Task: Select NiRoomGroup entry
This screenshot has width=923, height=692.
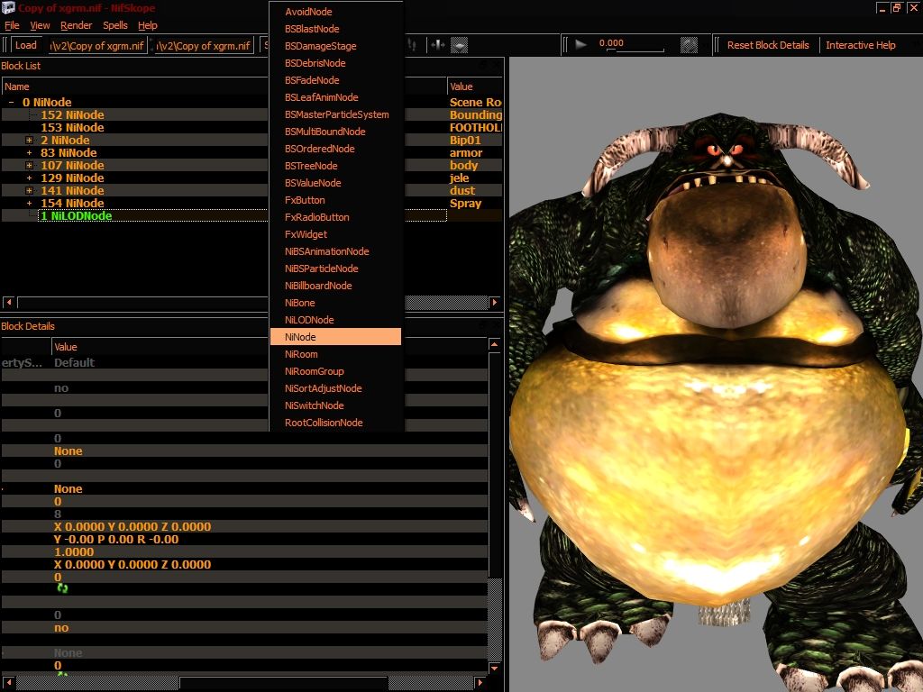Action: click(x=335, y=371)
